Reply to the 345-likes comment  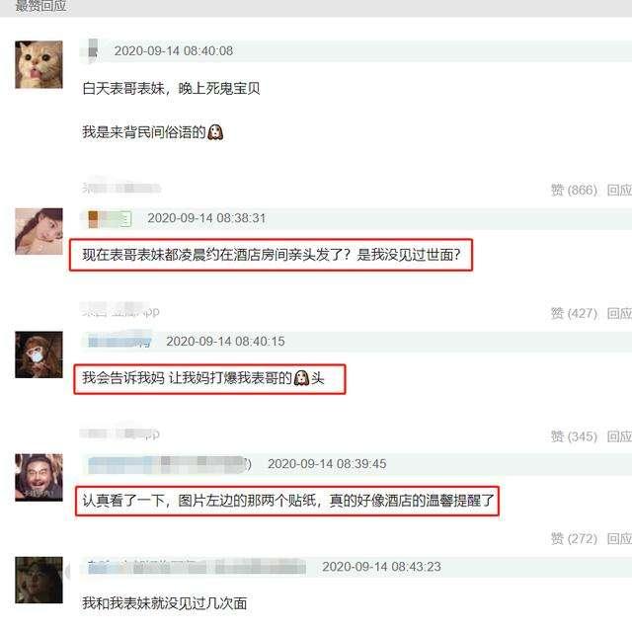click(x=619, y=436)
